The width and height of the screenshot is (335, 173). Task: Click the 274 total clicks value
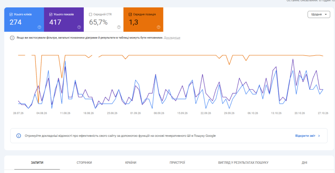pyautogui.click(x=16, y=22)
